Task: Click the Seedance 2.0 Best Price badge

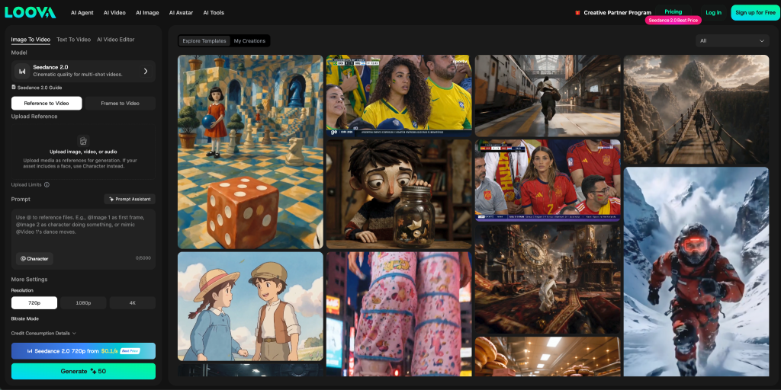Action: tap(673, 21)
